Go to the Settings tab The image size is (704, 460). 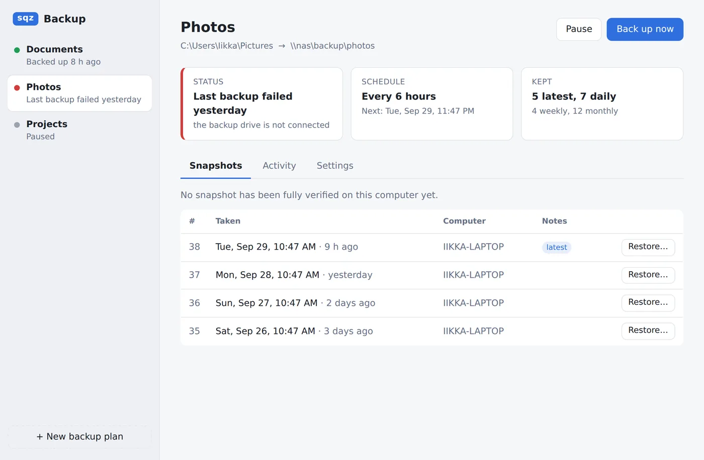335,166
